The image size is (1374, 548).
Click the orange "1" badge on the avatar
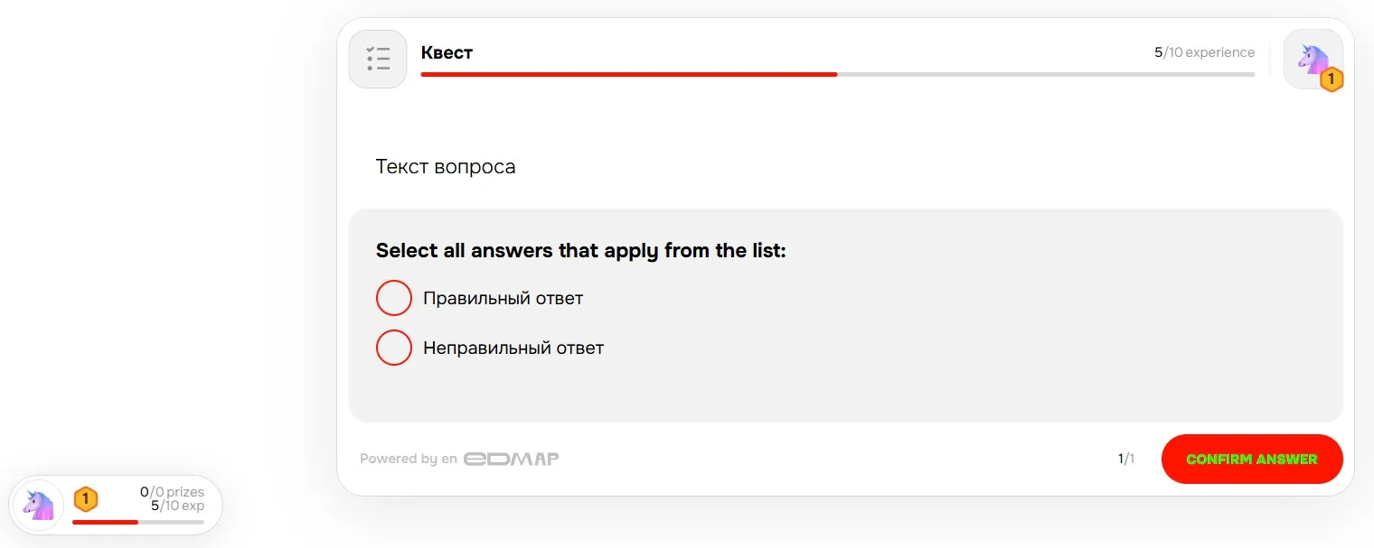click(x=1332, y=79)
